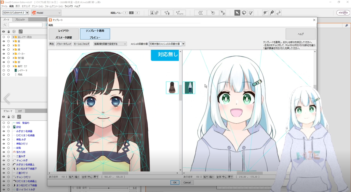Open the アニメーション menu
The image size is (351, 192).
[x=38, y=6]
